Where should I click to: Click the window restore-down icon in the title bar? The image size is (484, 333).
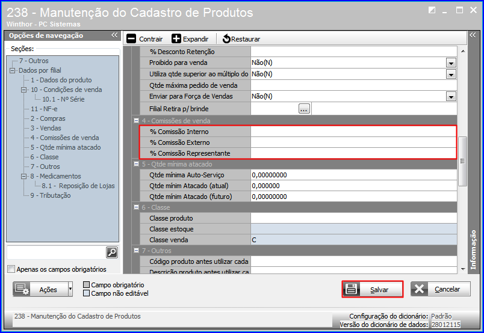click(432, 10)
